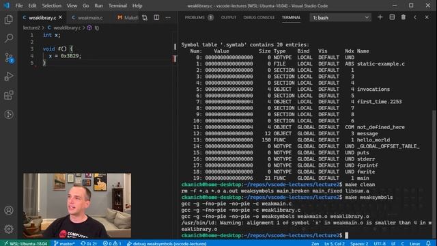Open the editor More Actions ellipsis
This screenshot has height=246, width=437.
tap(168, 18)
